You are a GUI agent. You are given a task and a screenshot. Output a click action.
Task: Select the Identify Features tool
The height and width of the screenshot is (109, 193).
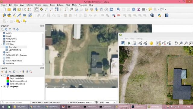click(119, 9)
